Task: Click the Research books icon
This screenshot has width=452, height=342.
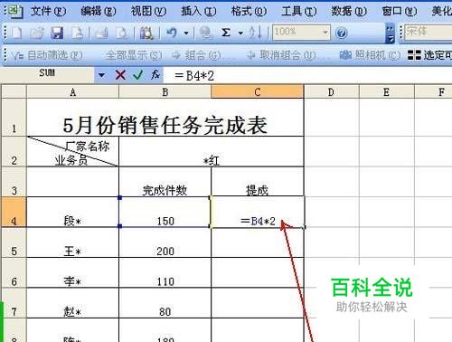Action: click(146, 33)
